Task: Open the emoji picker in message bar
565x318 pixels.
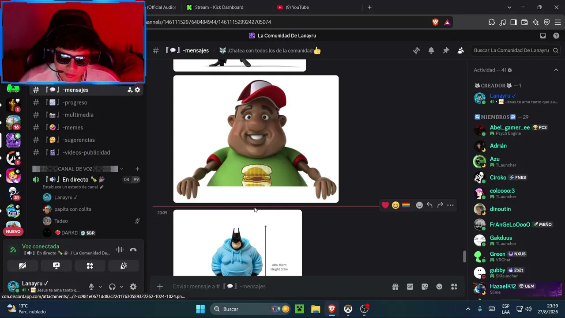Action: point(439,287)
